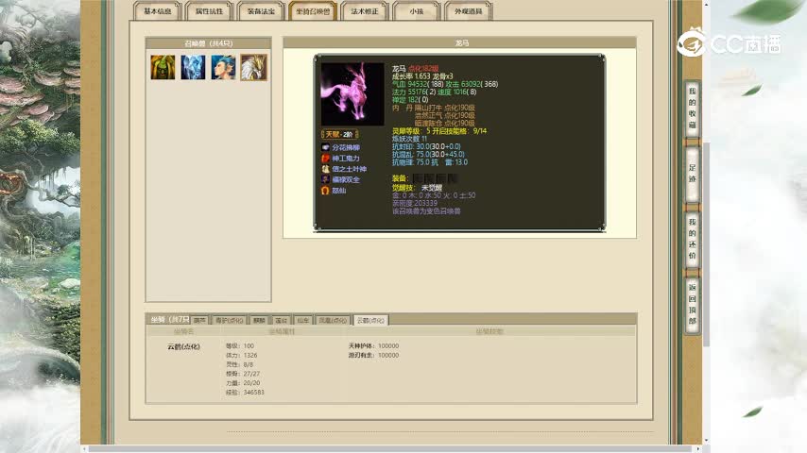Click the horizontal page scrollbar
807x453 pixels.
pyautogui.click(x=391, y=449)
